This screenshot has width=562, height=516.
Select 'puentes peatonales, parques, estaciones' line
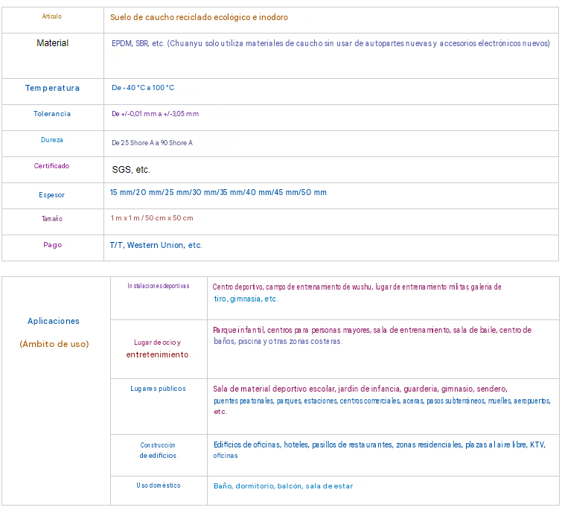pos(382,401)
